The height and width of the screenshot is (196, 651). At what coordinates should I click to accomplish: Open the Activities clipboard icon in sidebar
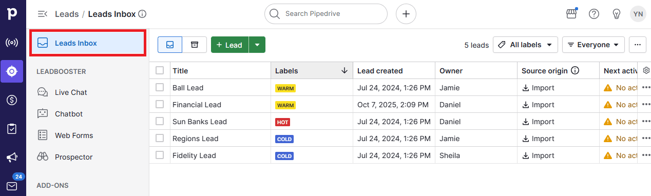pyautogui.click(x=12, y=129)
